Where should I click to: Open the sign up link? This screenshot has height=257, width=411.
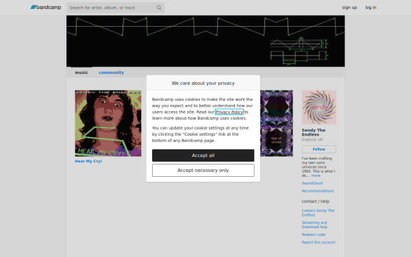point(349,8)
